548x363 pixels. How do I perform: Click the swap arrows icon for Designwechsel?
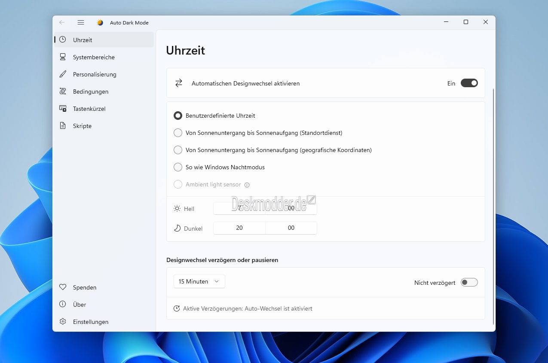click(179, 83)
